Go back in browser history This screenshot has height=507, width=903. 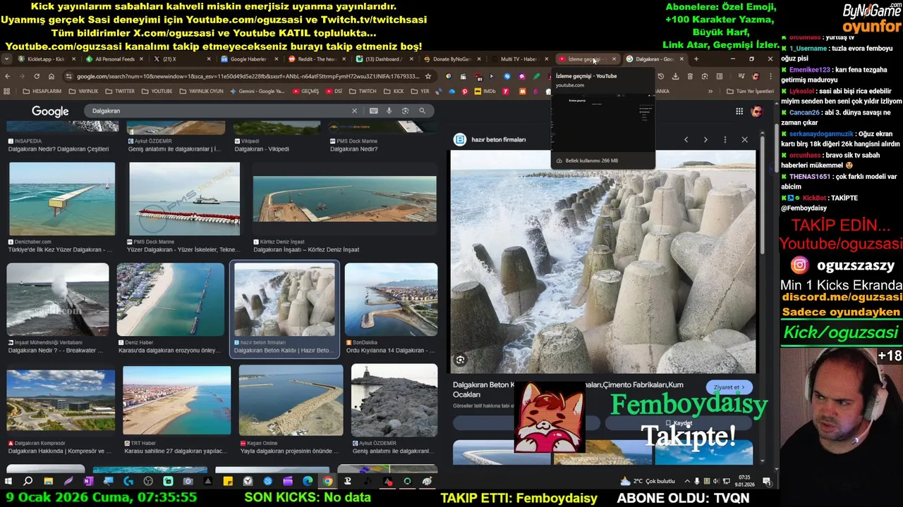click(8, 76)
